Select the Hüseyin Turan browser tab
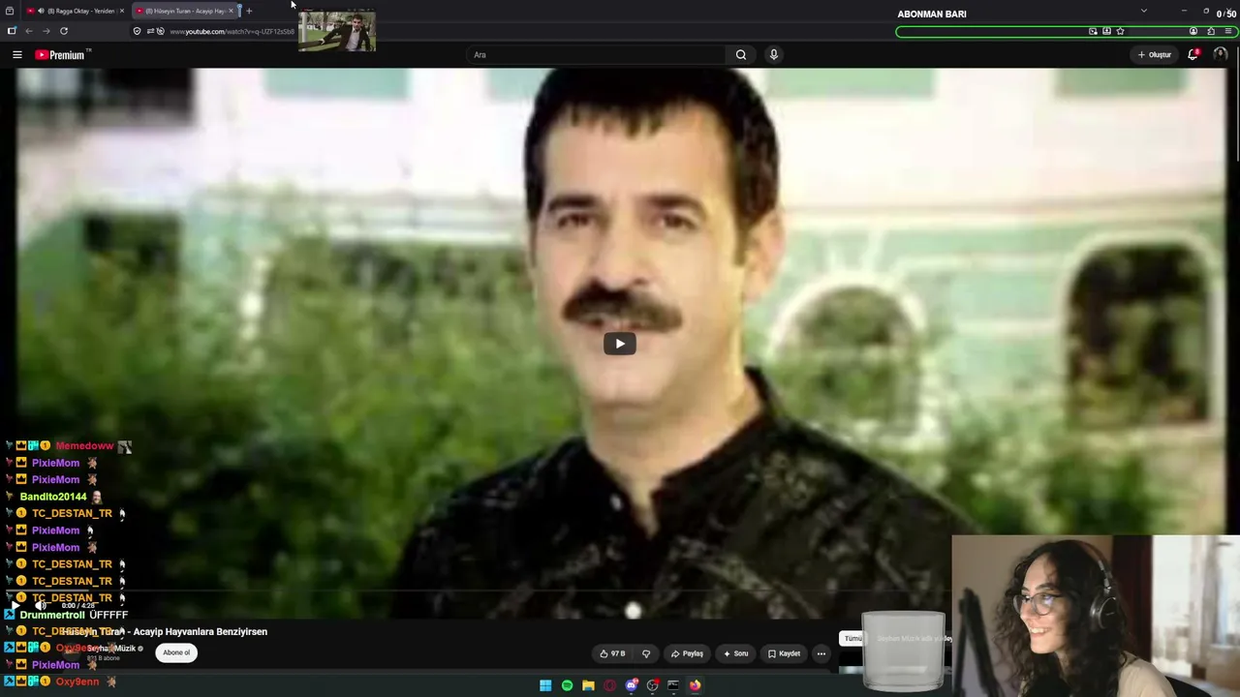The height and width of the screenshot is (697, 1240). pyautogui.click(x=184, y=11)
